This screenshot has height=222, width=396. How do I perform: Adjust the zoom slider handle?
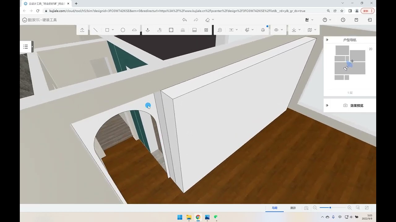pos(330,208)
